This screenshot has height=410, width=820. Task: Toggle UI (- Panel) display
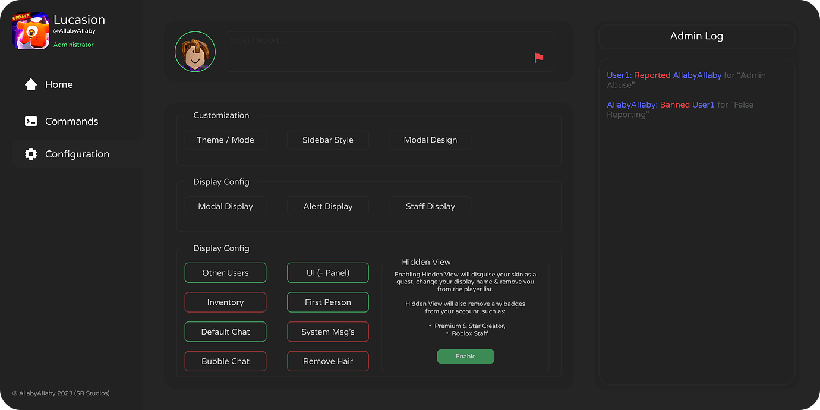coord(328,273)
